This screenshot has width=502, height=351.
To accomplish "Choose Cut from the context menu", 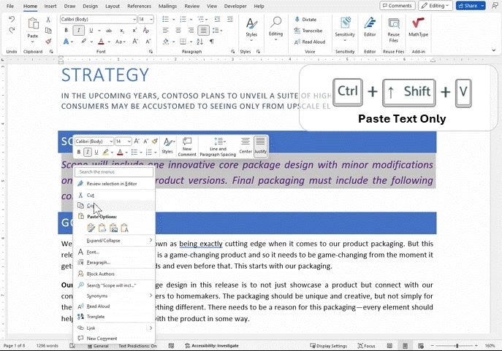I will tap(91, 195).
